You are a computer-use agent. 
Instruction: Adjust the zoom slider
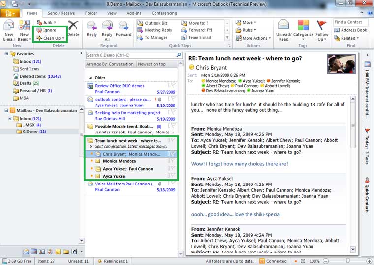(x=347, y=261)
